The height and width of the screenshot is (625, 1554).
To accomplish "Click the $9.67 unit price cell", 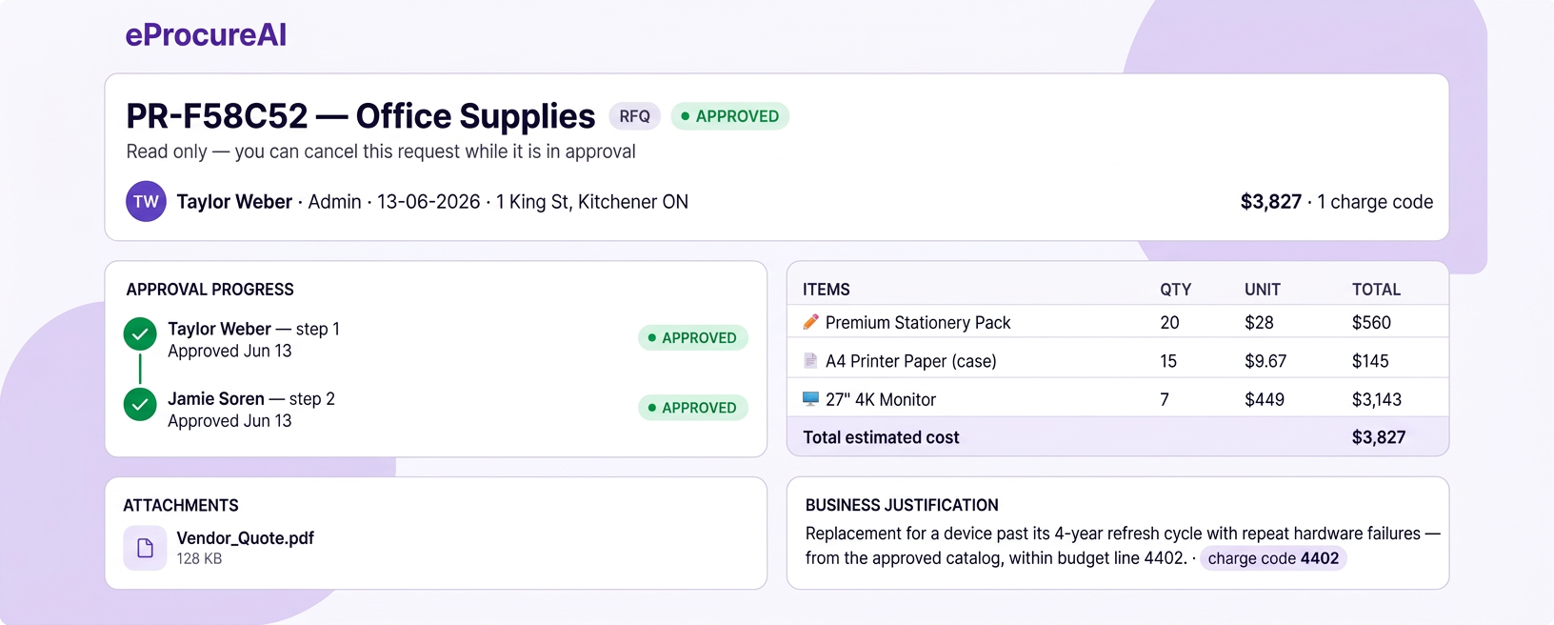I will pos(1265,361).
